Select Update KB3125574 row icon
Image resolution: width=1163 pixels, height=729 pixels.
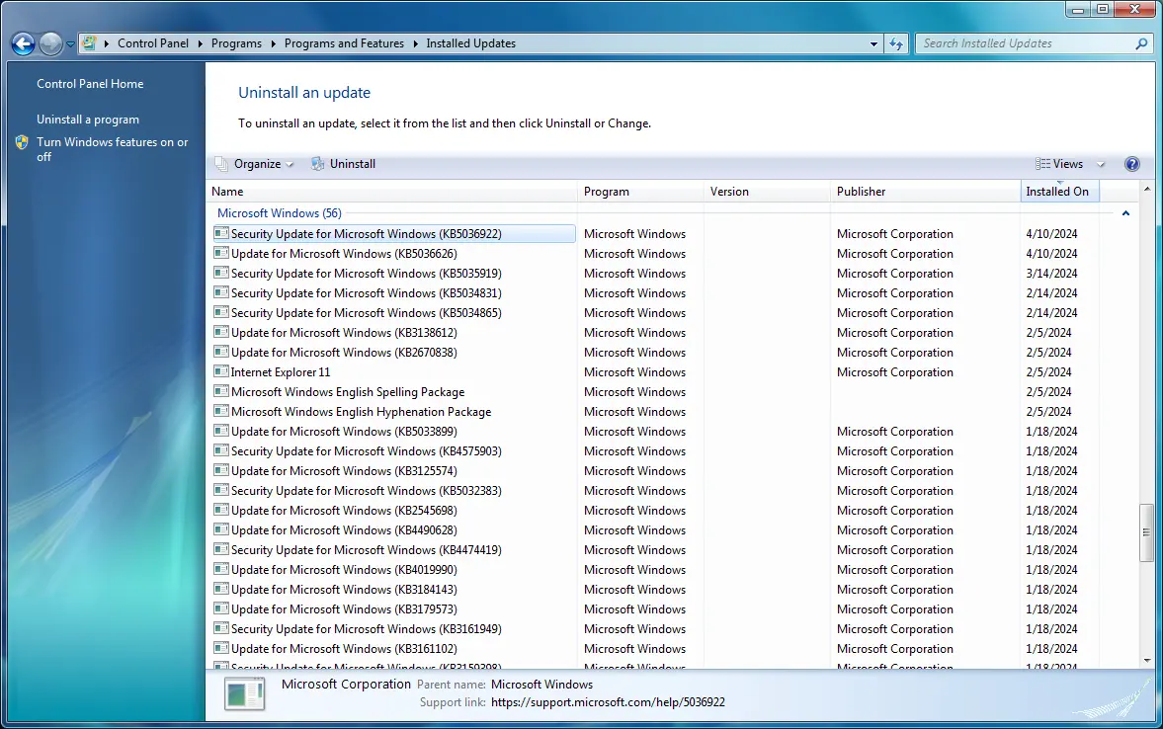tap(221, 471)
